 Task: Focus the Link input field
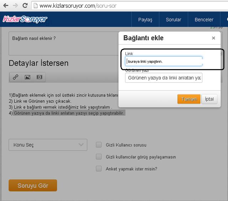click(x=164, y=61)
